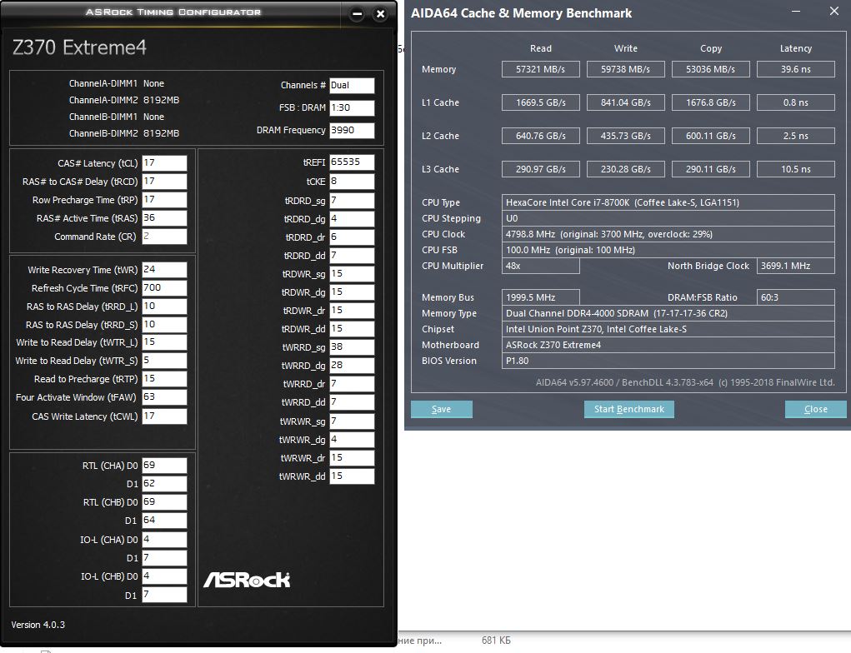Click the Command Rate (CR) field
851x653 pixels.
coord(164,237)
